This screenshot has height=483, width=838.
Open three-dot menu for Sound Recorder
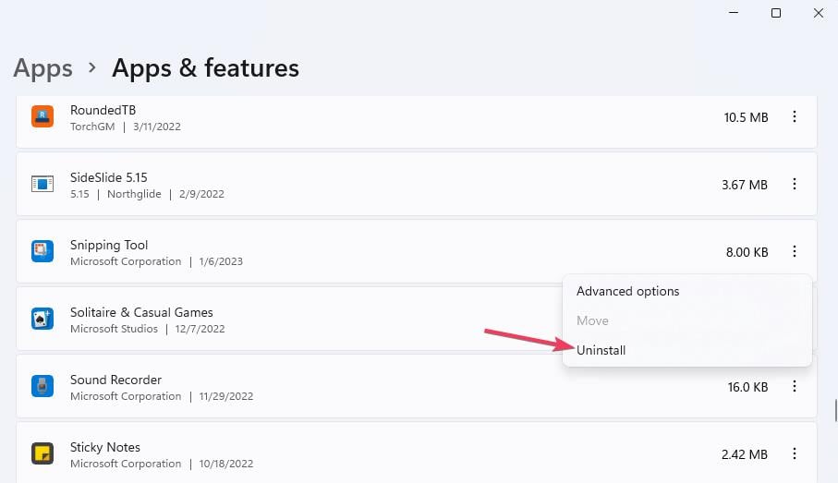point(795,386)
